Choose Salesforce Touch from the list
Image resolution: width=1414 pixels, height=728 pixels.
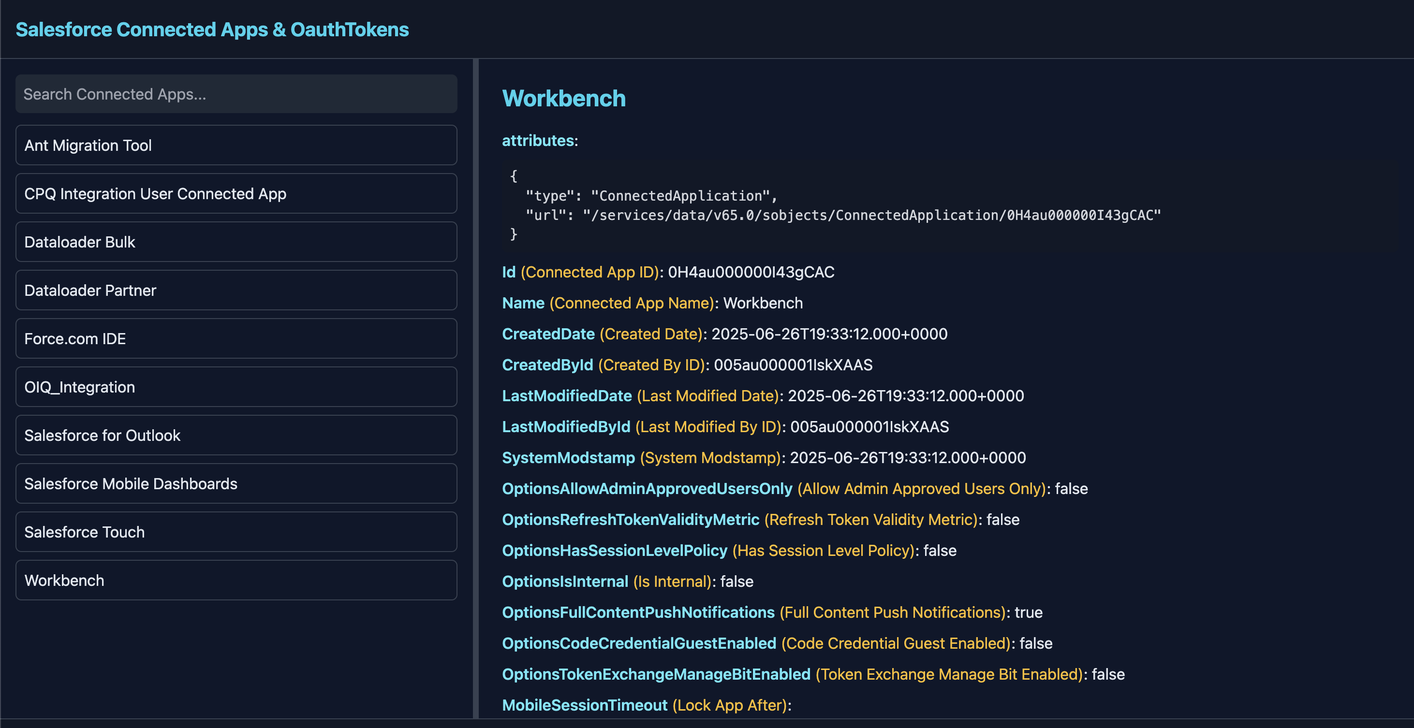click(236, 532)
